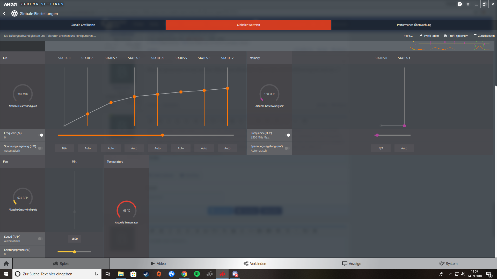Toggle fan Speed (RPM) switch
This screenshot has width=497, height=279.
click(40, 239)
